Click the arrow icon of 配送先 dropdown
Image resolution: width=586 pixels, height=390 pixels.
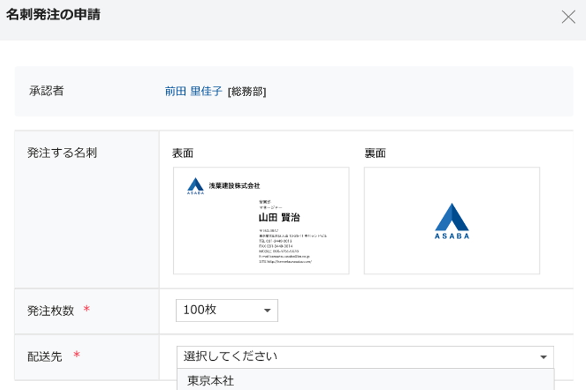point(543,357)
